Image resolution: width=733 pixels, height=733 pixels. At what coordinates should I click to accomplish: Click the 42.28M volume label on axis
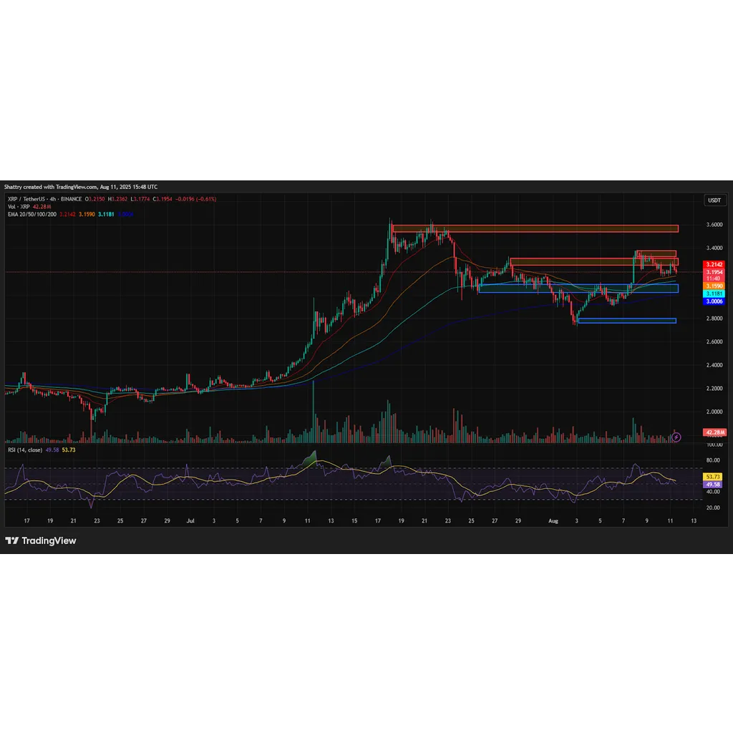coord(714,433)
